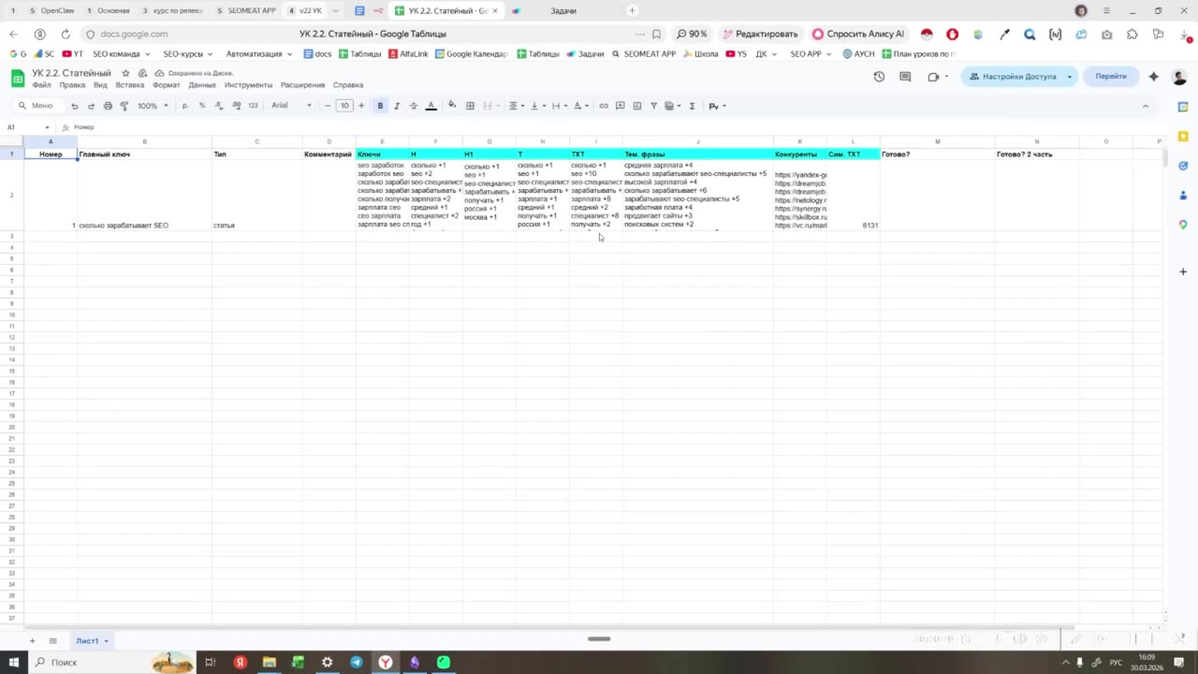This screenshot has width=1198, height=674.
Task: Open the Табличы bookmark next to docs
Action: click(x=359, y=54)
